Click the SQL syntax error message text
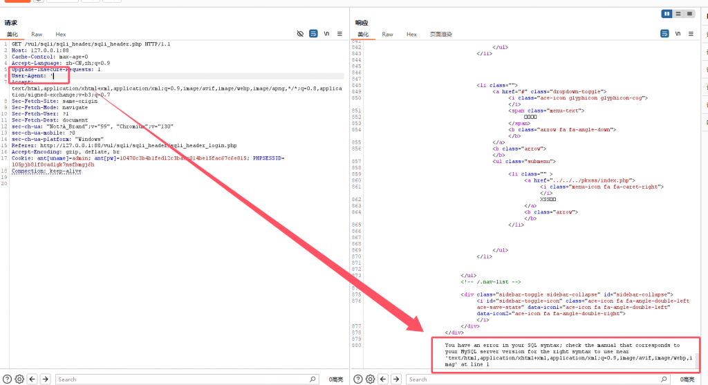Image resolution: width=708 pixels, height=385 pixels. (x=568, y=355)
